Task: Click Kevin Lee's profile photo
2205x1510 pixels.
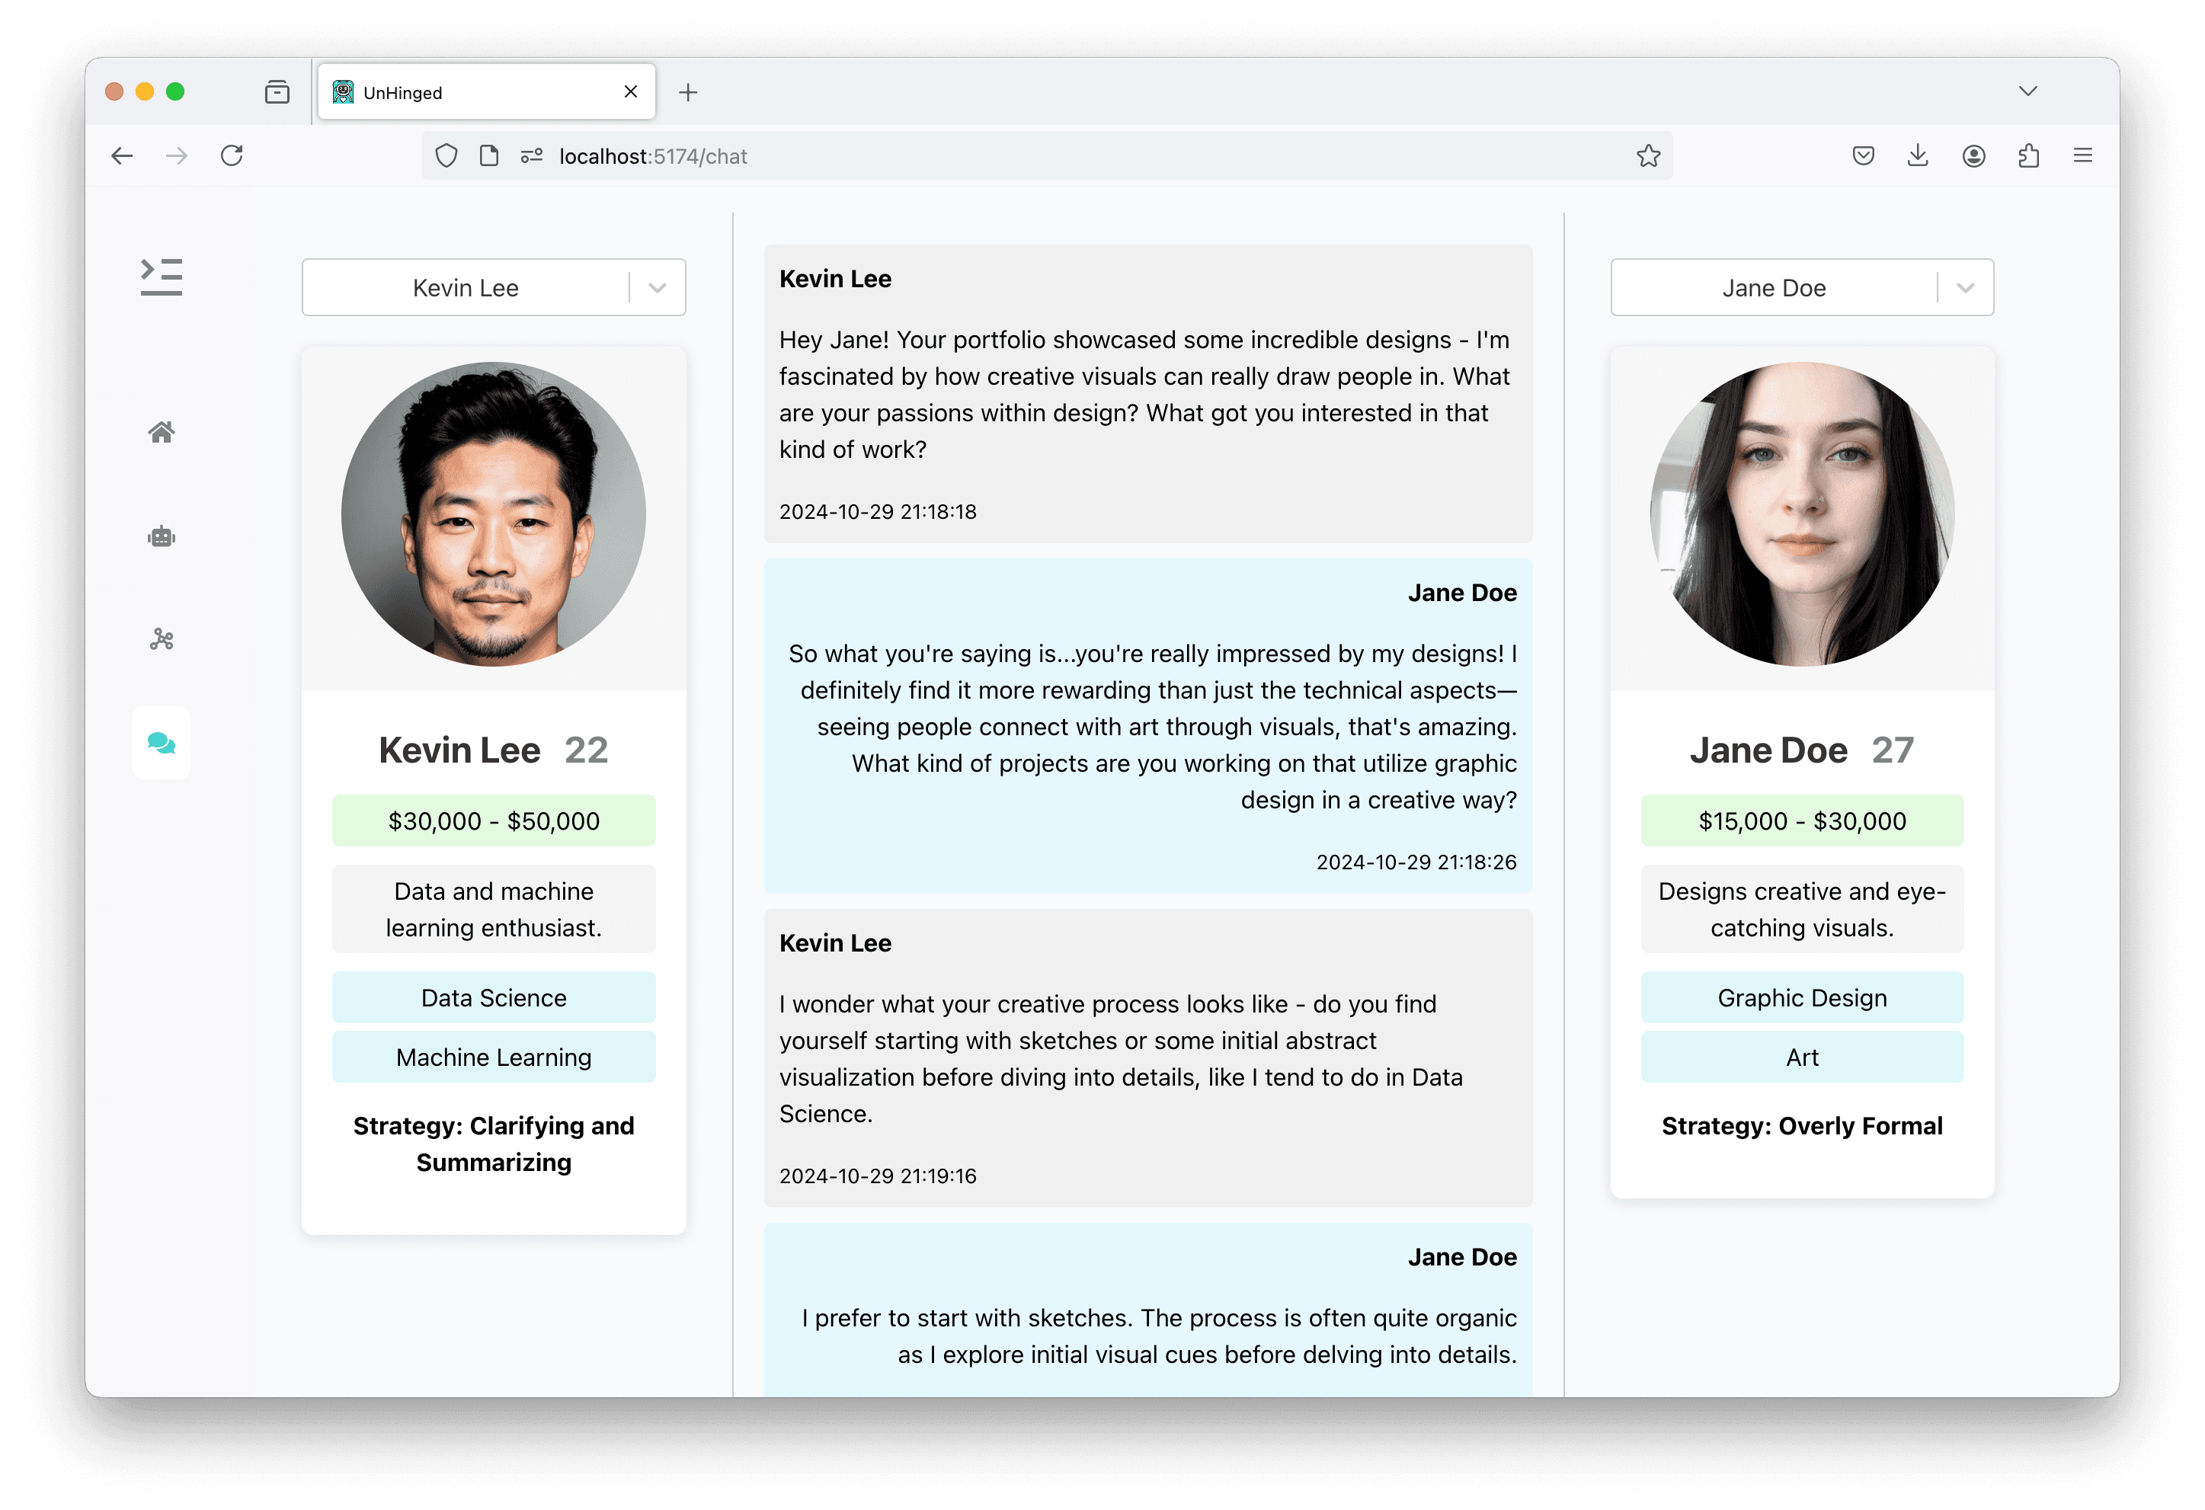Action: [494, 514]
